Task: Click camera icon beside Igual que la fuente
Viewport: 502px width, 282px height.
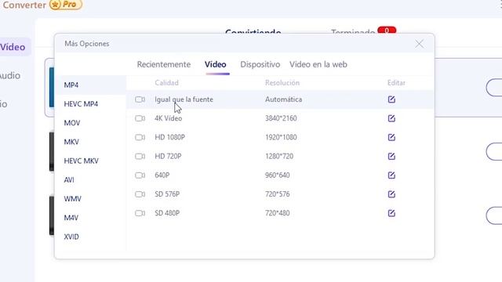Action: (x=140, y=99)
